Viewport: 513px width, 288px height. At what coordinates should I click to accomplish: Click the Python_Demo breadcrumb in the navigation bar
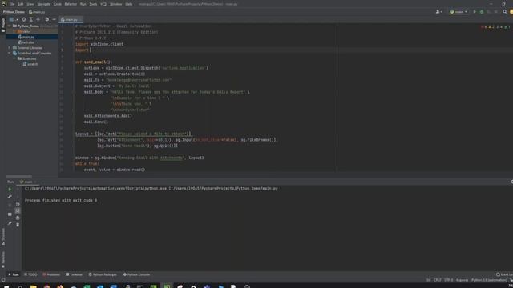point(14,12)
